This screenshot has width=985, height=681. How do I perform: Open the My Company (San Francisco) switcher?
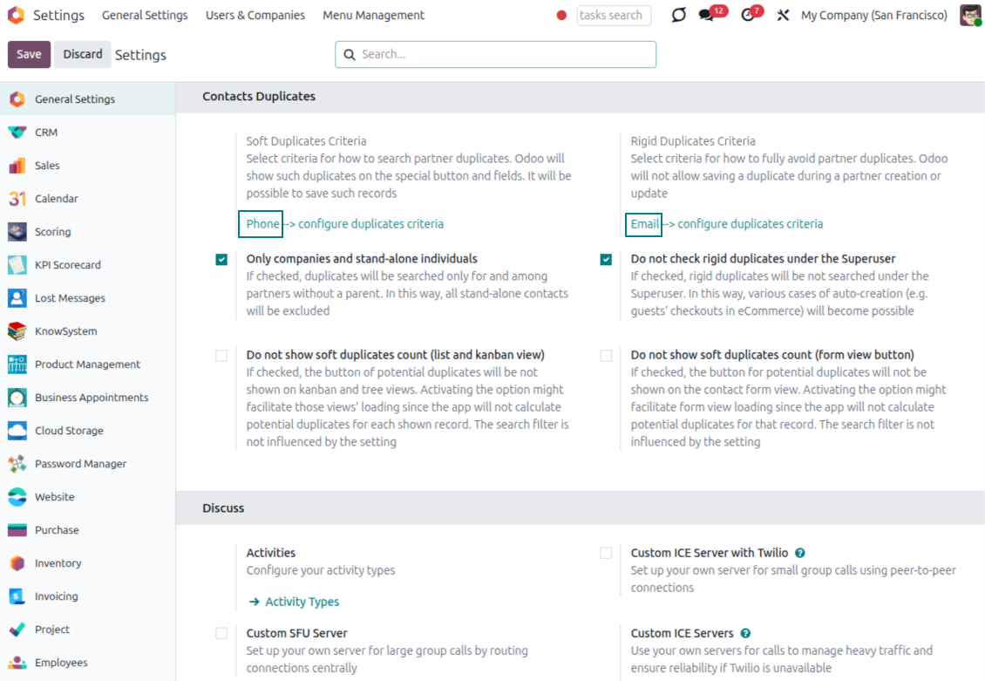point(873,16)
